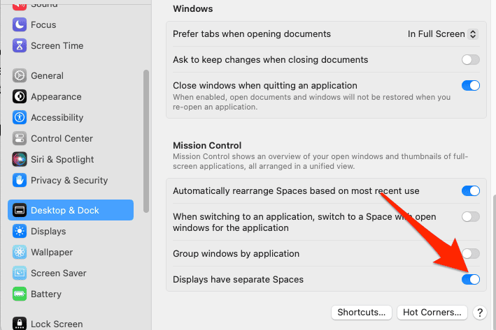Screen dimensions: 496x330
Task: Click the Accessibility icon in sidebar
Action: click(x=20, y=118)
